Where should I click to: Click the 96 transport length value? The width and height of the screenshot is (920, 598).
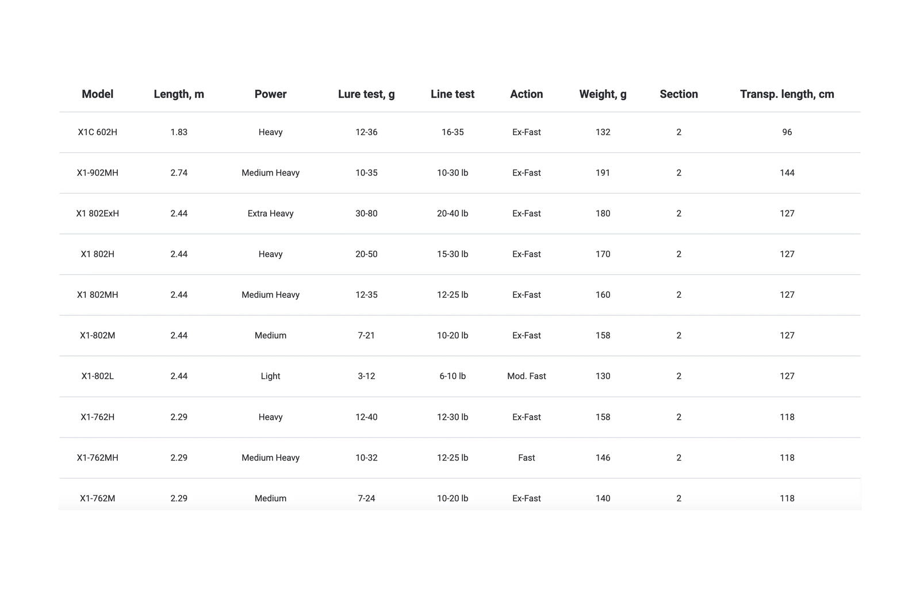[787, 132]
